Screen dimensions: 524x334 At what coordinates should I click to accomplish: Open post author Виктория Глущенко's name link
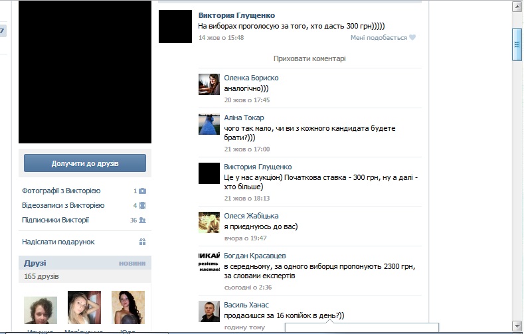(236, 15)
